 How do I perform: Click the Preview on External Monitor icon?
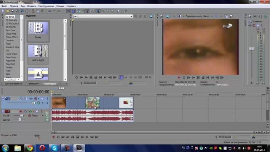coord(167,16)
